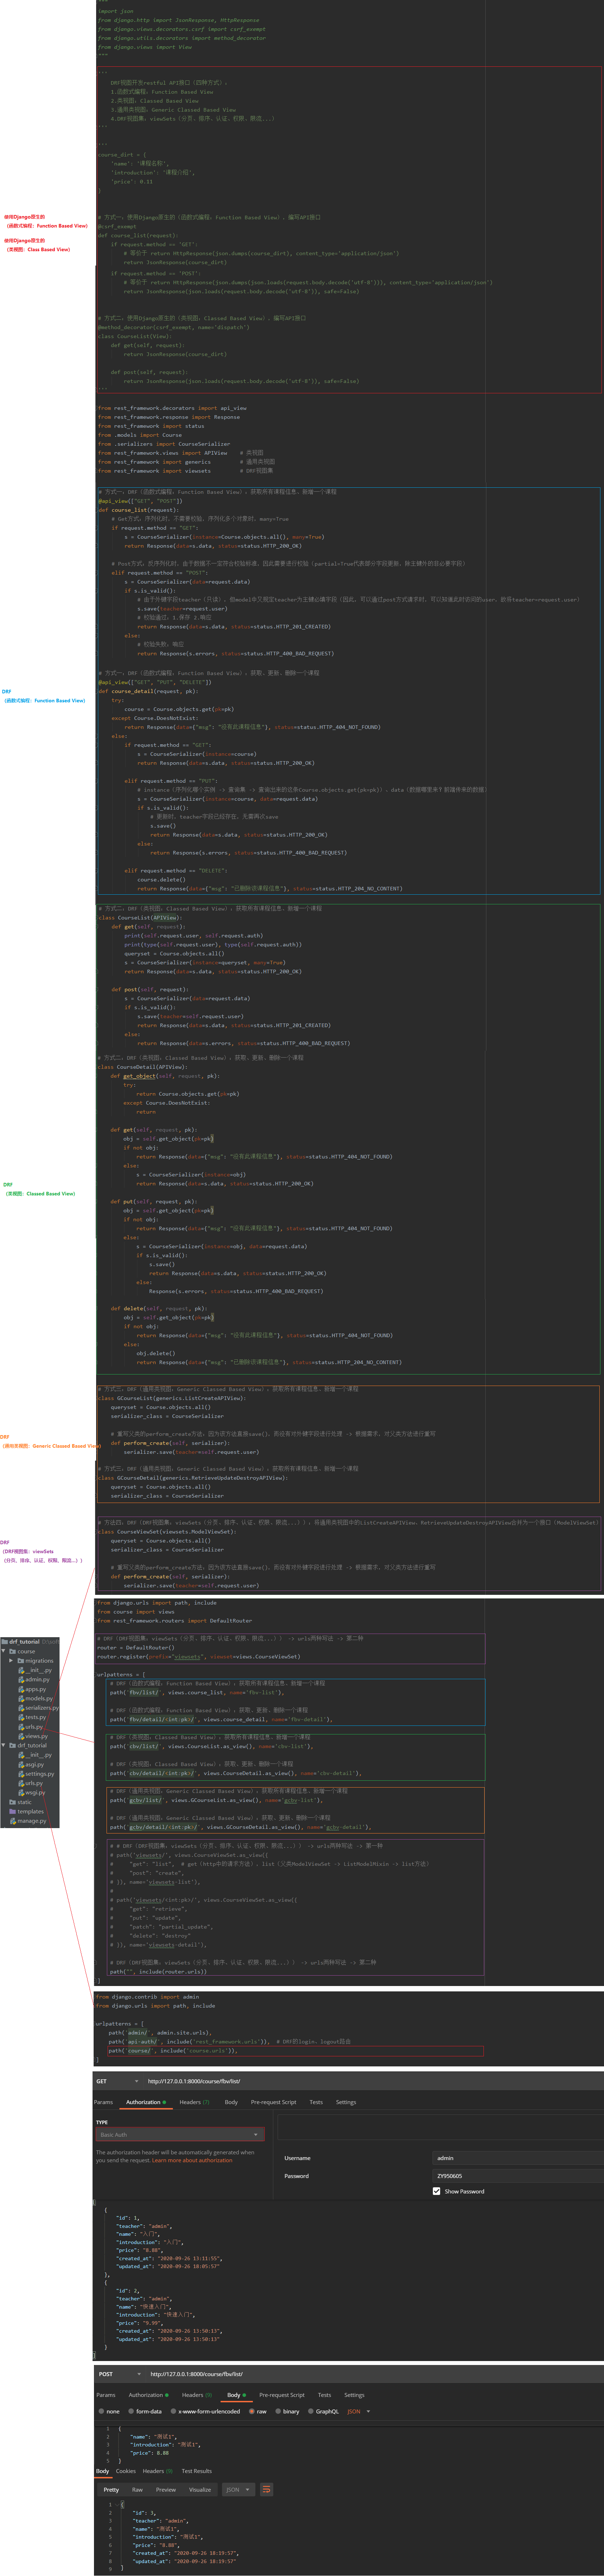
Task: Expand the migrations folder
Action: (x=11, y=1661)
